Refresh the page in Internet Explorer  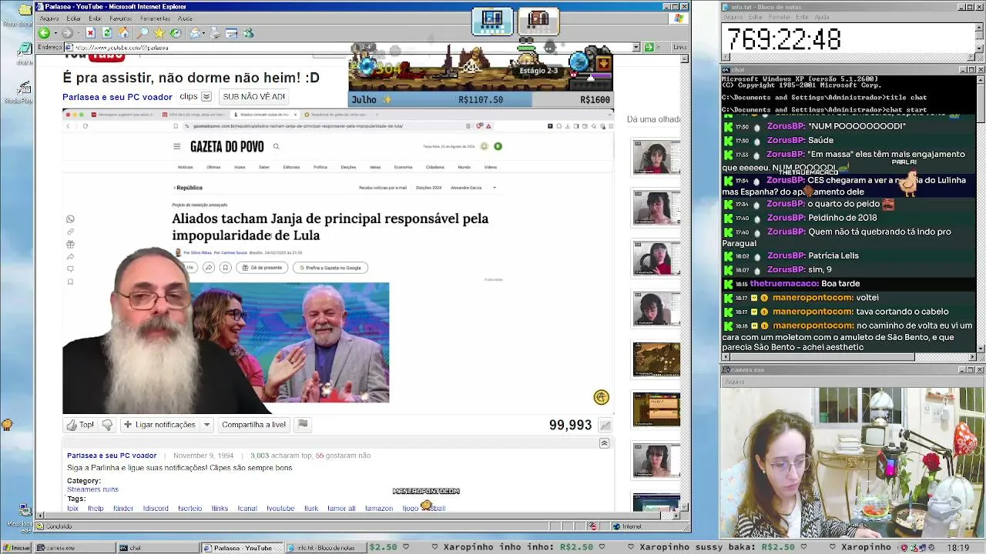(107, 33)
